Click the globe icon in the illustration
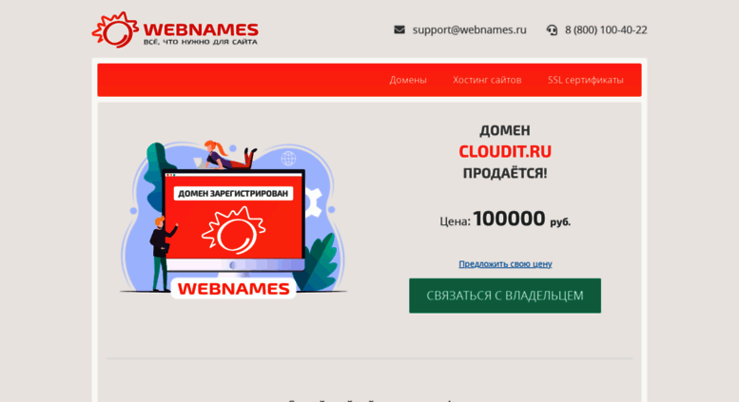This screenshot has width=739, height=402. click(288, 158)
